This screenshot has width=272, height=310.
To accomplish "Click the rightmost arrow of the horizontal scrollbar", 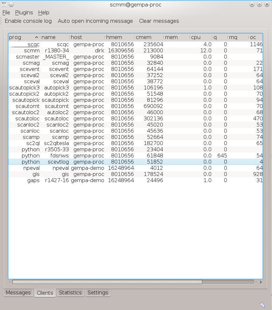I will coord(261,282).
